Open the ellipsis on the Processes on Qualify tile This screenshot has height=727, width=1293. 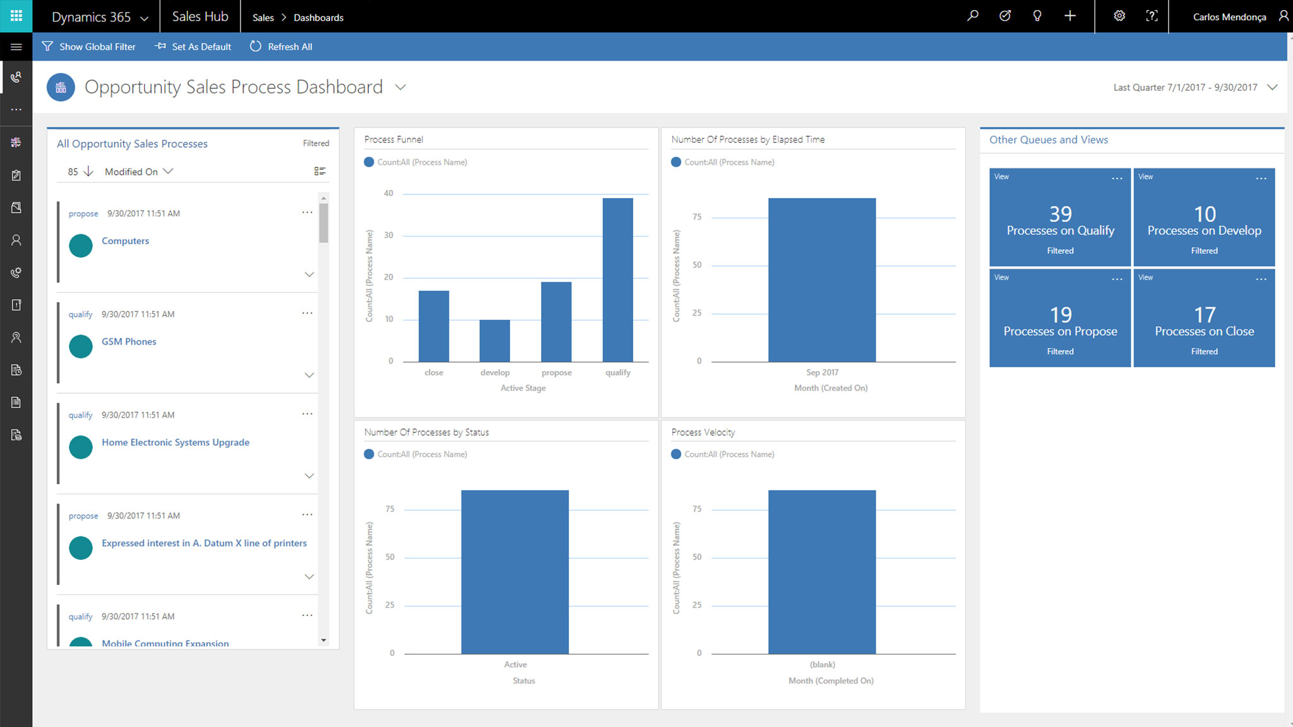pos(1117,177)
